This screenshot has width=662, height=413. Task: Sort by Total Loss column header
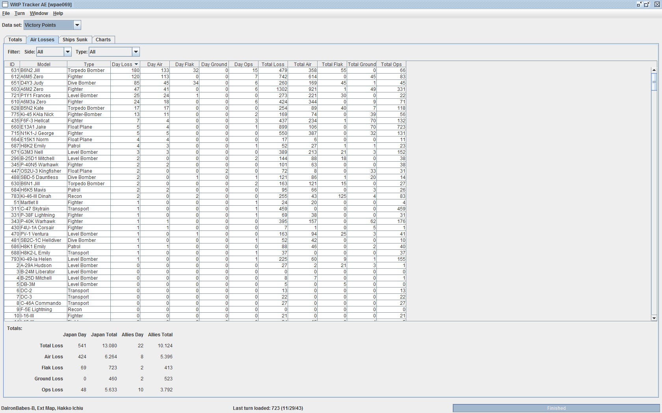tap(273, 65)
